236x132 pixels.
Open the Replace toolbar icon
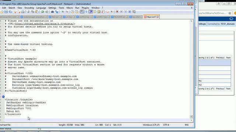pos(56,12)
